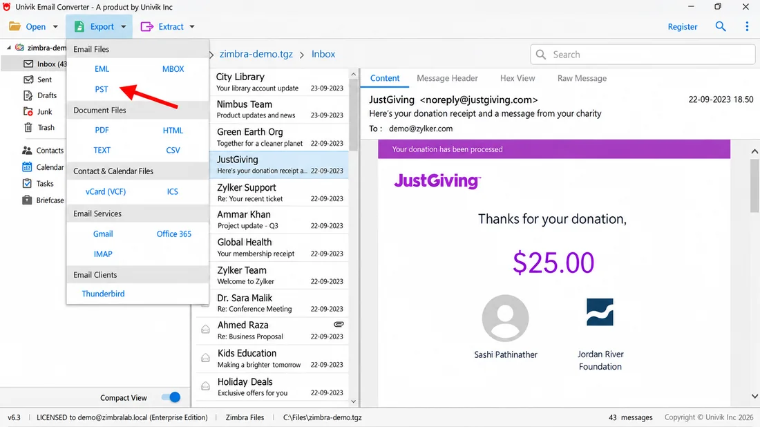Screen dimensions: 760x427
Task: Export to IMAP server
Action: tap(103, 254)
